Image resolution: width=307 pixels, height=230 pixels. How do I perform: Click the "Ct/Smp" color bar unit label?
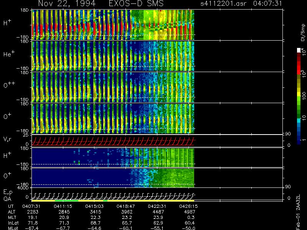(x=303, y=33)
